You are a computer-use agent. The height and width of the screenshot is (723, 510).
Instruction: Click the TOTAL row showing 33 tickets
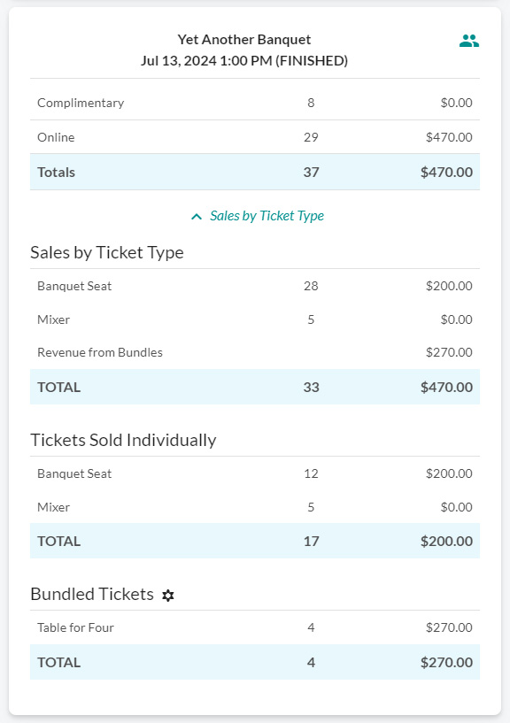coord(255,387)
